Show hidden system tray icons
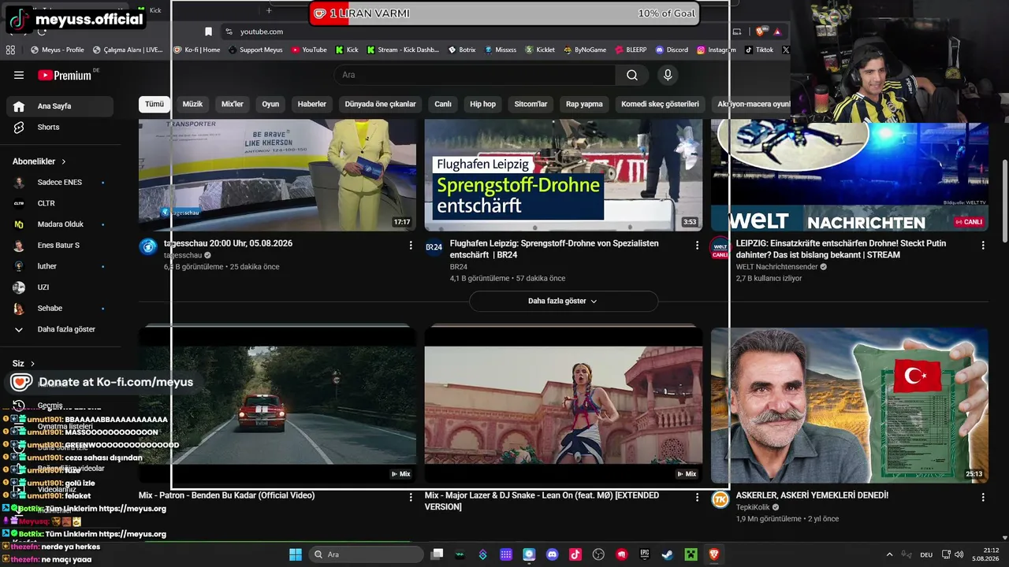1009x567 pixels. tap(890, 554)
